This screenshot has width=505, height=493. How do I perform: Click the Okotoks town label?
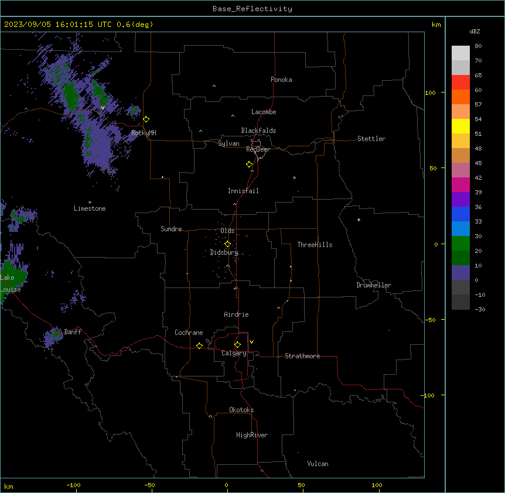[241, 410]
